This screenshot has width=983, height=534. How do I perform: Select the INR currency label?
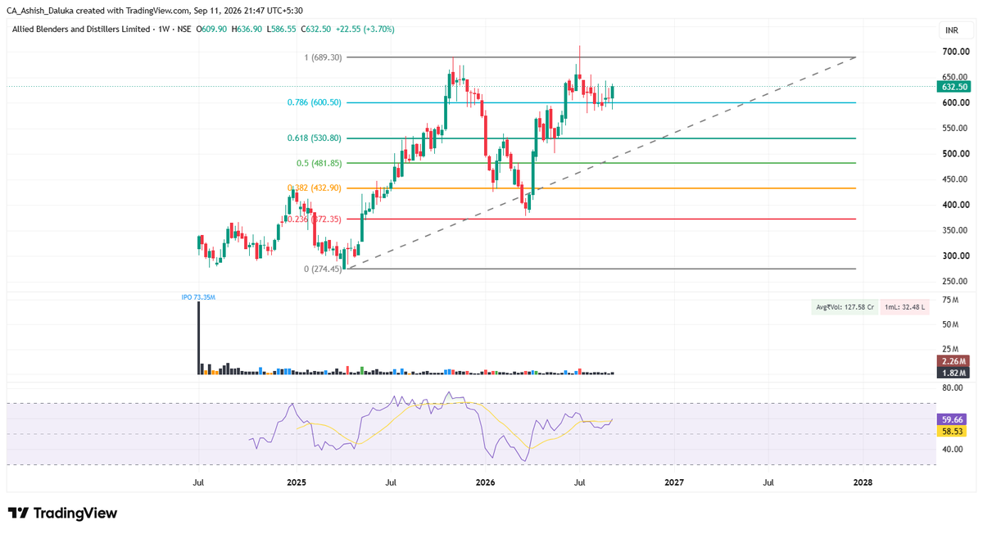pyautogui.click(x=952, y=29)
